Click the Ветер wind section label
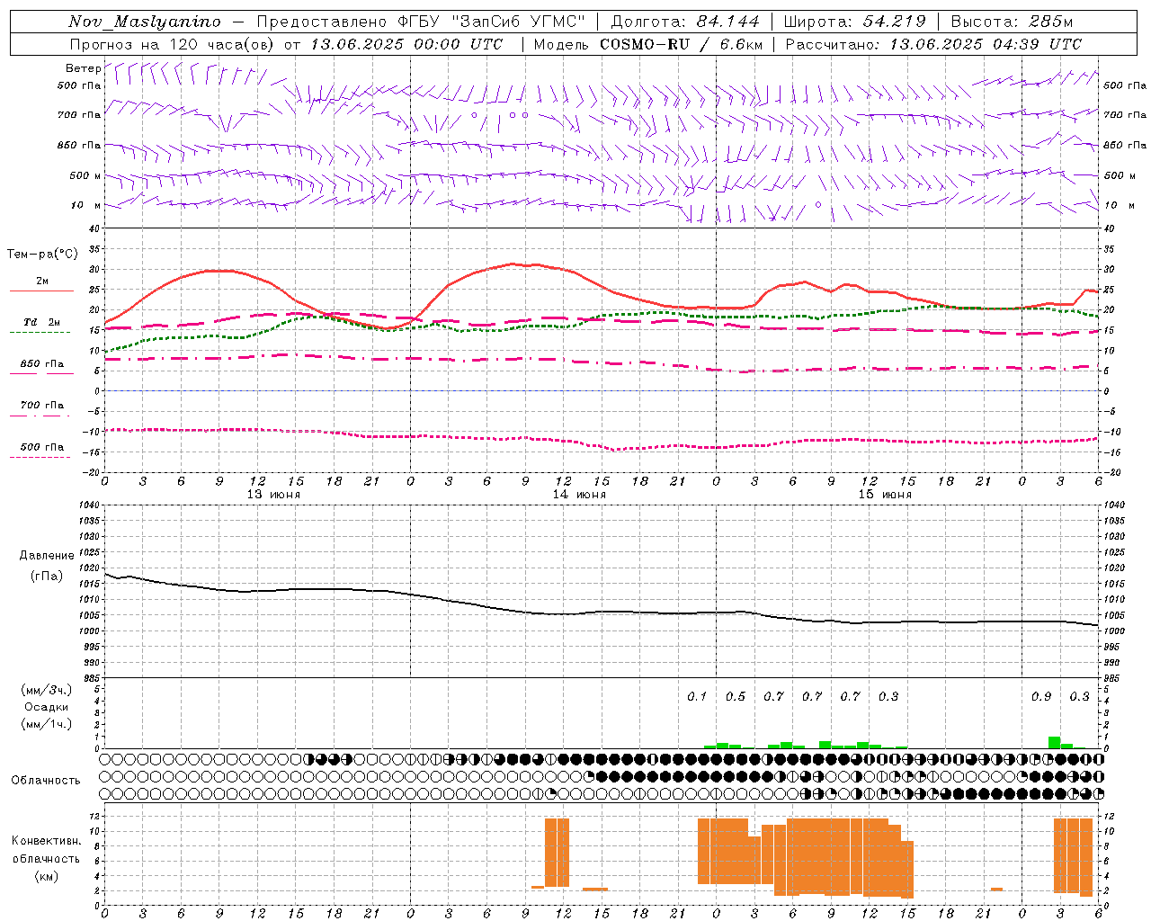 [x=83, y=68]
